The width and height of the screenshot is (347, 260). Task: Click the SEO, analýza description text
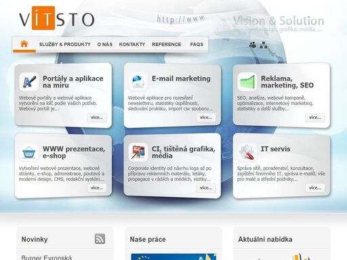pyautogui.click(x=275, y=103)
